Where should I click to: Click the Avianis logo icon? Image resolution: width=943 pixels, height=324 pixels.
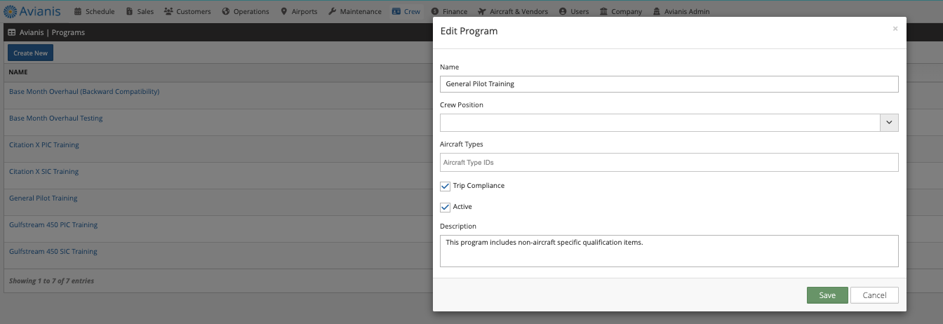(x=11, y=11)
